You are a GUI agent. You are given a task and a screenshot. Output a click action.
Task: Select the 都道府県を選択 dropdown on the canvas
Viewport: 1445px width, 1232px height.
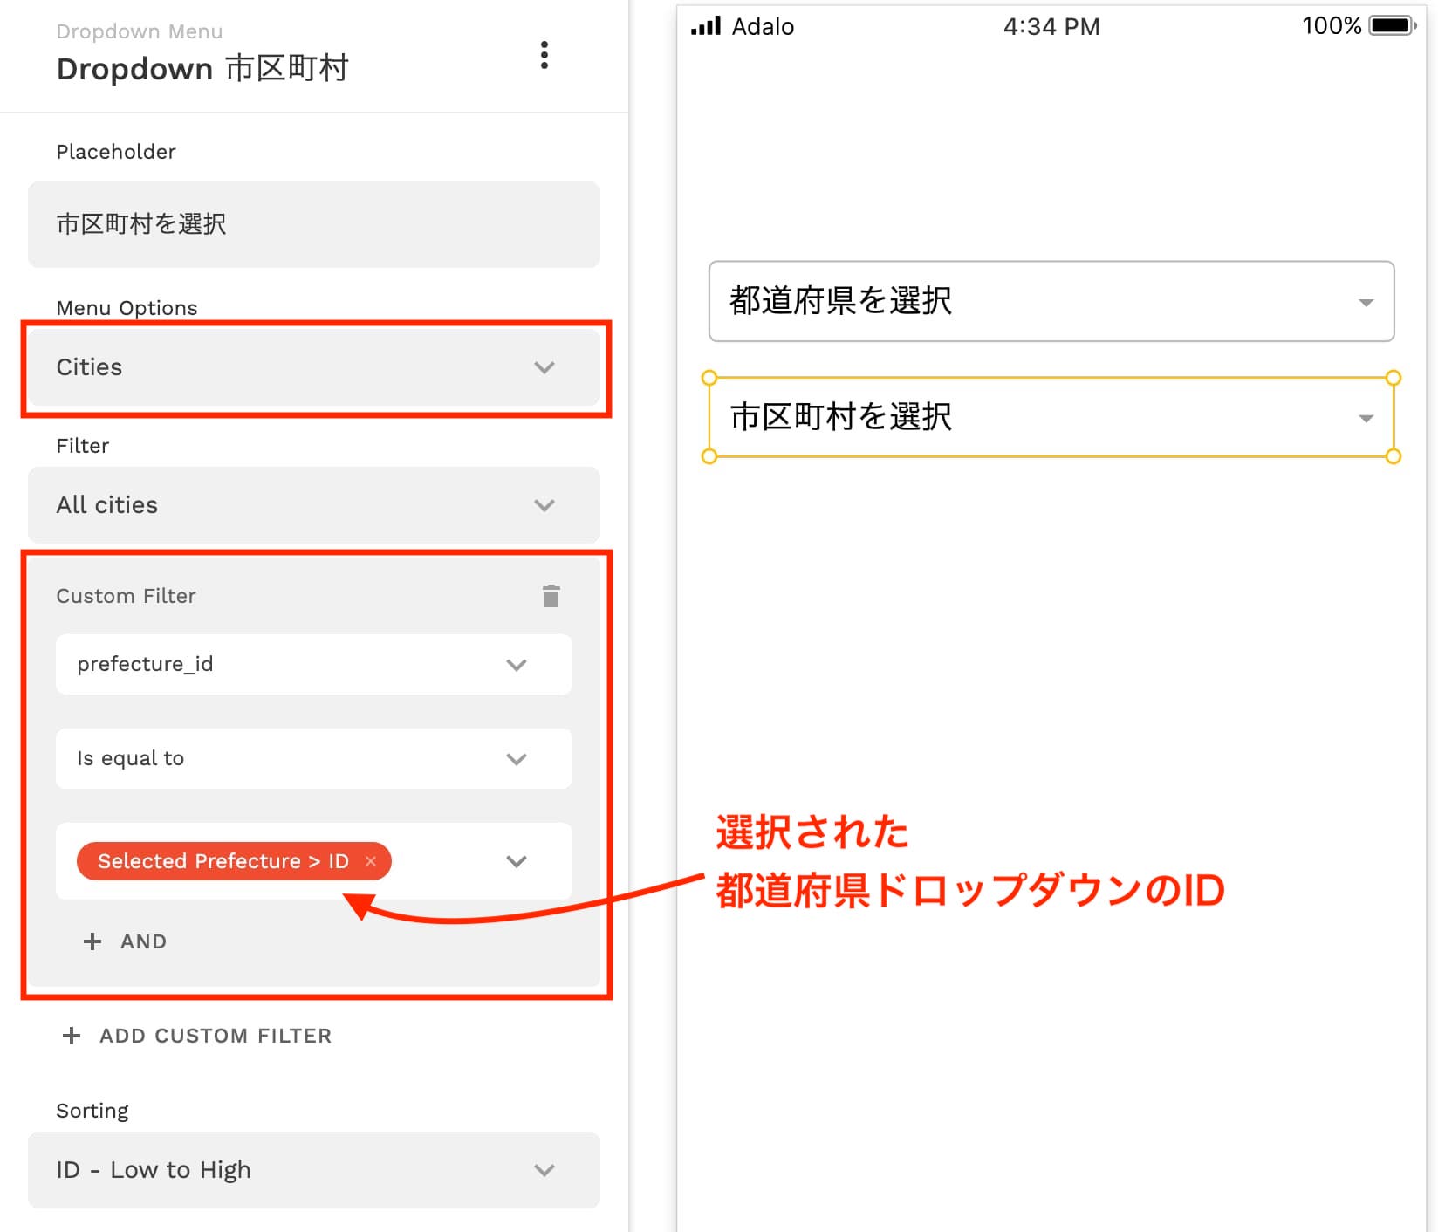coord(1051,301)
